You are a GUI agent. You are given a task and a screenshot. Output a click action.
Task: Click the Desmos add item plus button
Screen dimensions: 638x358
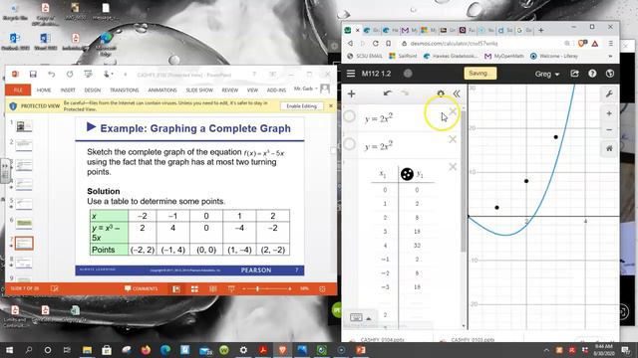(x=351, y=93)
